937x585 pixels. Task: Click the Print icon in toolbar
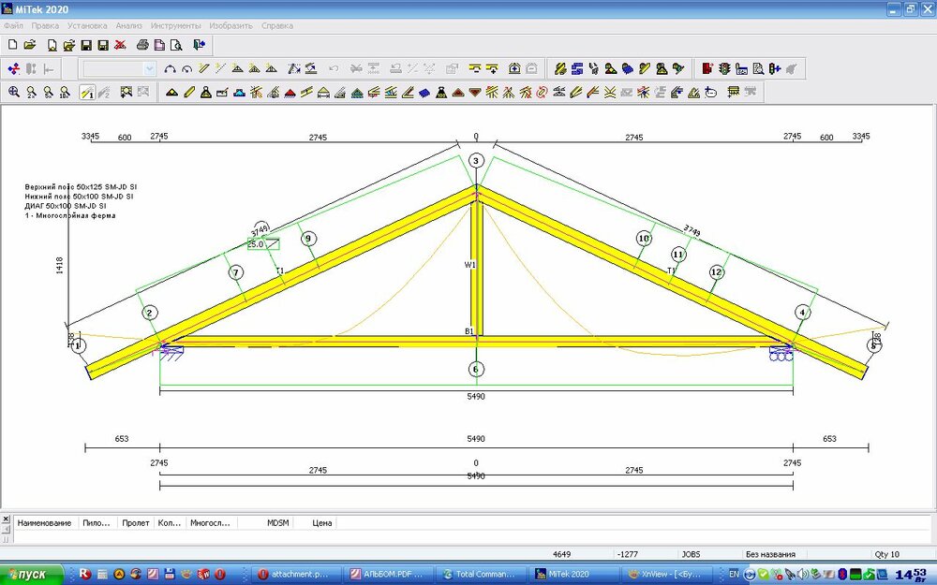(x=142, y=45)
